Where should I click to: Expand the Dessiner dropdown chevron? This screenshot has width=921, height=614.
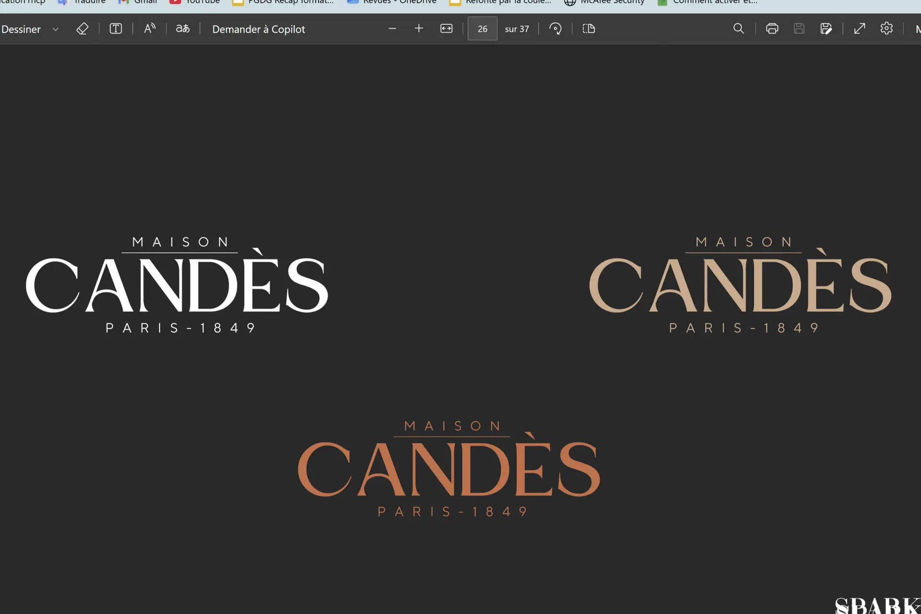pyautogui.click(x=56, y=29)
